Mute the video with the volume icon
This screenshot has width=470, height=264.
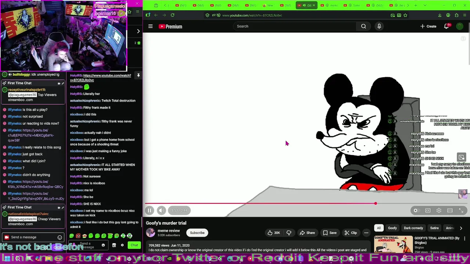point(161,210)
